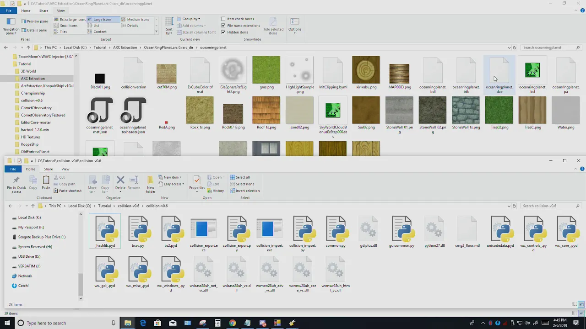Select KoopaShip folder in navigation tree

tap(29, 144)
